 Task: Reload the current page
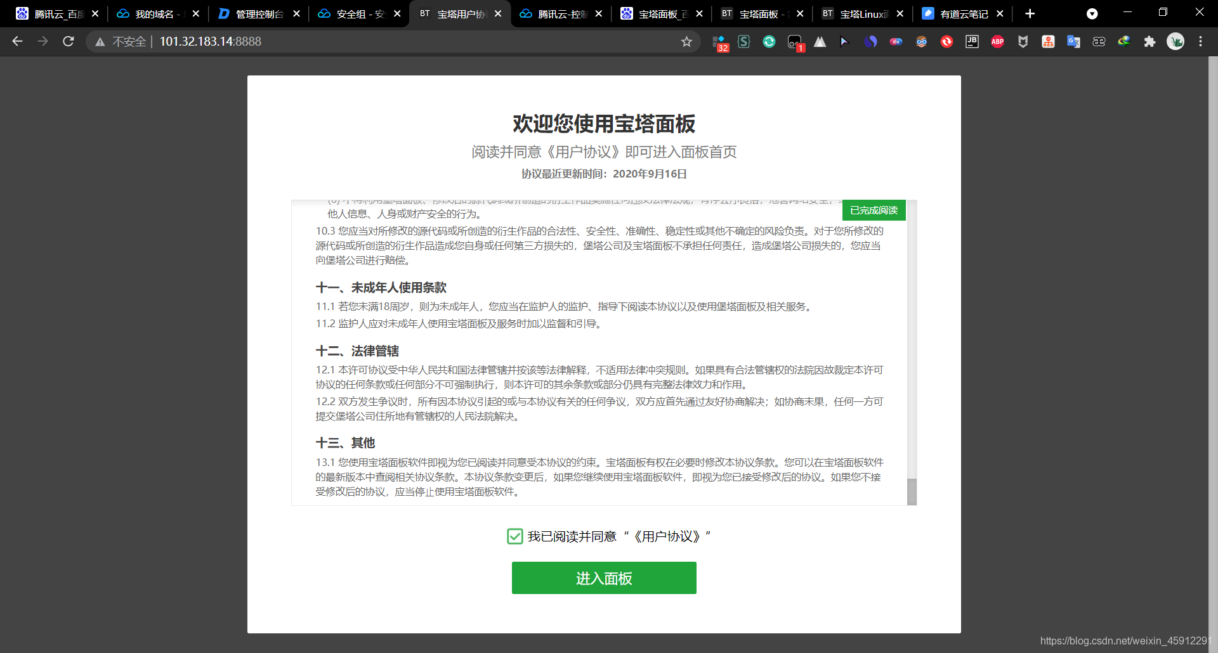(69, 41)
